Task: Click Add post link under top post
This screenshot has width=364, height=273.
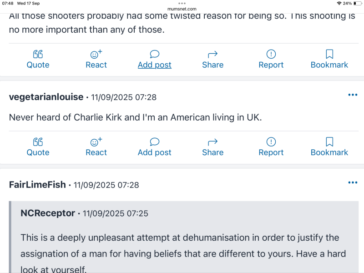Action: point(155,65)
